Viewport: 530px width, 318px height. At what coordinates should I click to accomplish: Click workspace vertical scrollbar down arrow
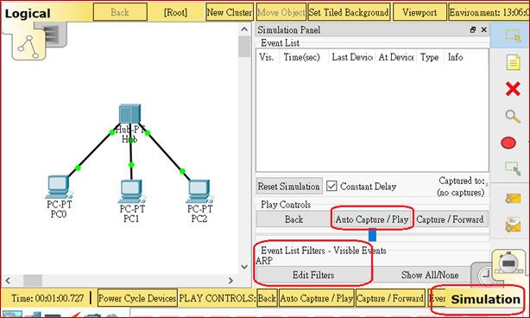point(244,266)
